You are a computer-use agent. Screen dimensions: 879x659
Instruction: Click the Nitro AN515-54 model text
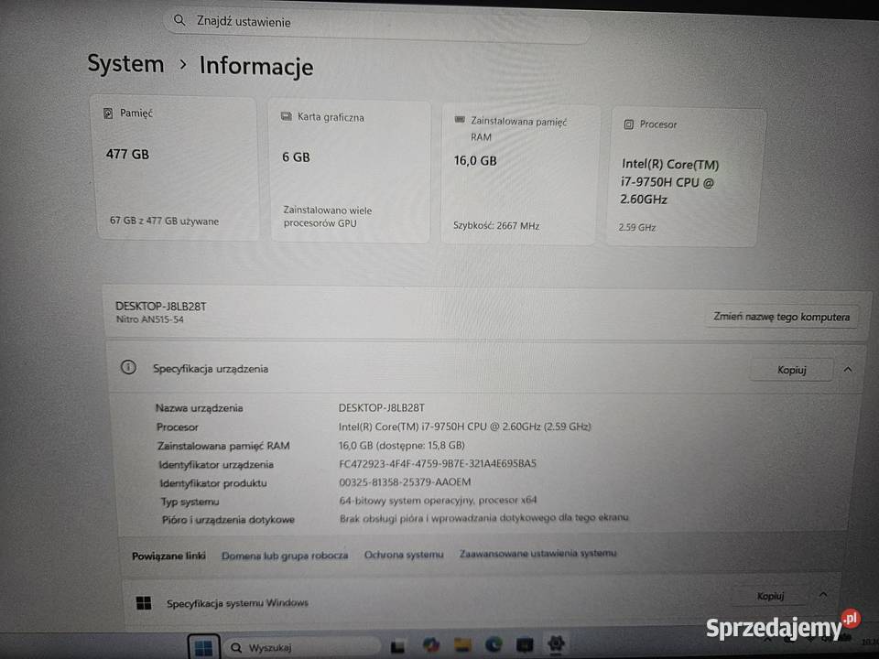coord(149,319)
